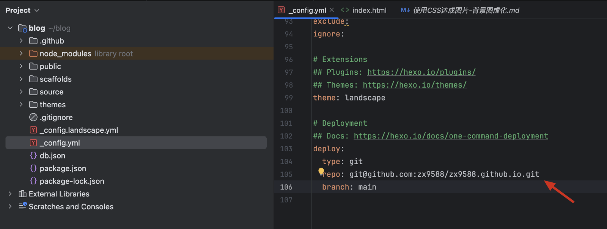Viewport: 607px width, 229px height.
Task: Click the db.json braces icon
Action: pos(33,155)
